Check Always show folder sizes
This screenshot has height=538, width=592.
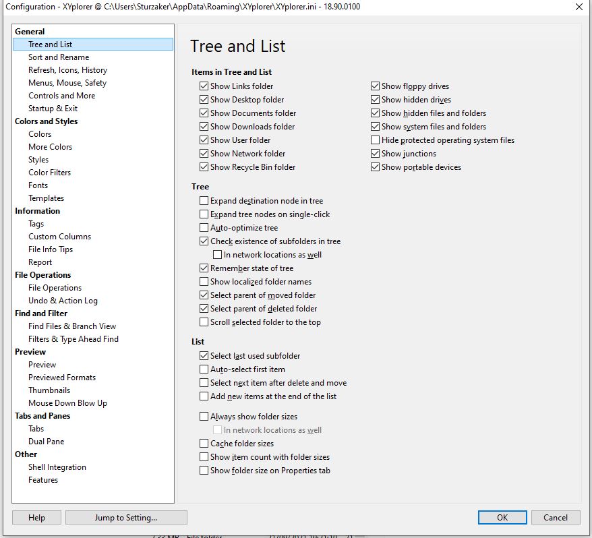click(204, 417)
